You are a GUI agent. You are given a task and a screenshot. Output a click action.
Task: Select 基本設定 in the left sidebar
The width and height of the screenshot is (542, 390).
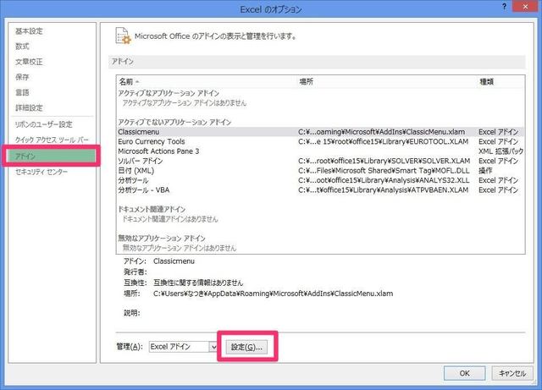(30, 31)
